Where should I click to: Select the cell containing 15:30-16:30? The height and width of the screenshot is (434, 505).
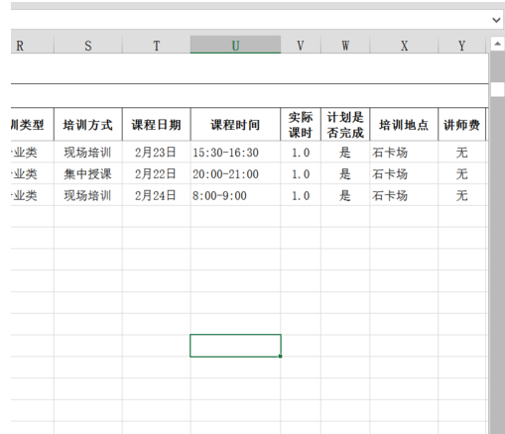[x=235, y=152]
